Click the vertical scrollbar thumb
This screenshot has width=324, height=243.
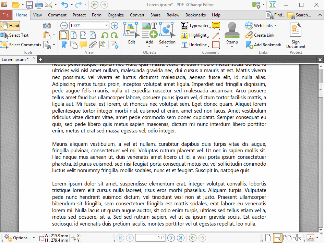[321, 90]
